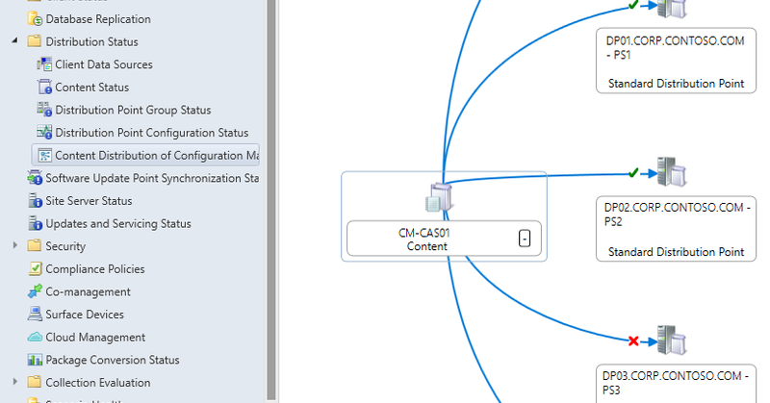Click the Cloud Management cloud icon
The image size is (770, 403).
[x=35, y=338]
